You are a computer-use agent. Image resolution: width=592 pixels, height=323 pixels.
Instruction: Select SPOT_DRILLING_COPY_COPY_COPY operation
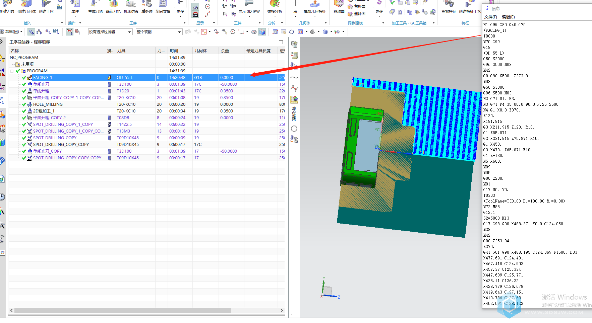click(x=67, y=158)
